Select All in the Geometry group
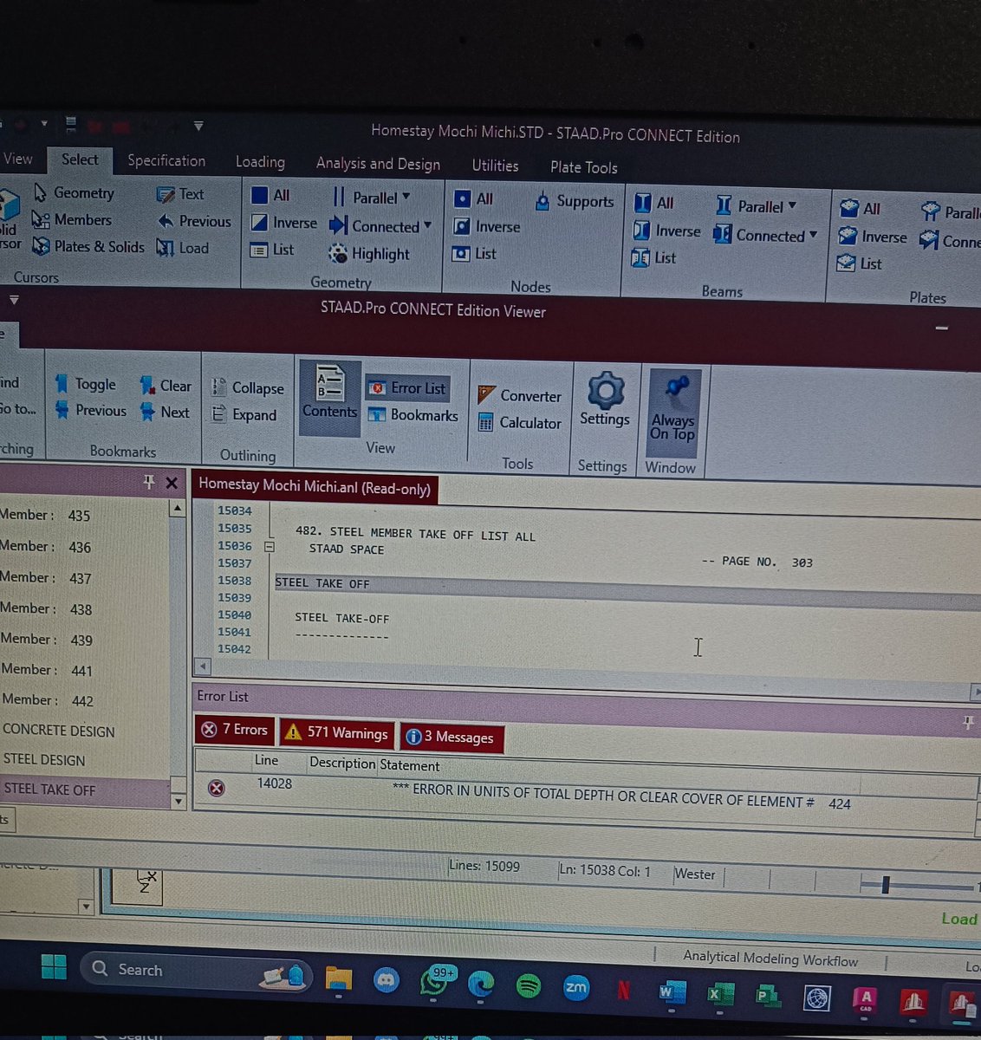 point(270,195)
